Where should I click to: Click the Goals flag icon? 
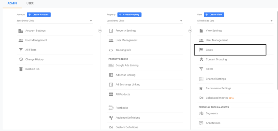tap(201, 50)
